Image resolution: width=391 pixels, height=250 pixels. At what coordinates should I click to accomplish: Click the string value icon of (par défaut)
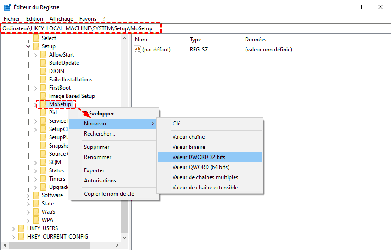[138, 49]
